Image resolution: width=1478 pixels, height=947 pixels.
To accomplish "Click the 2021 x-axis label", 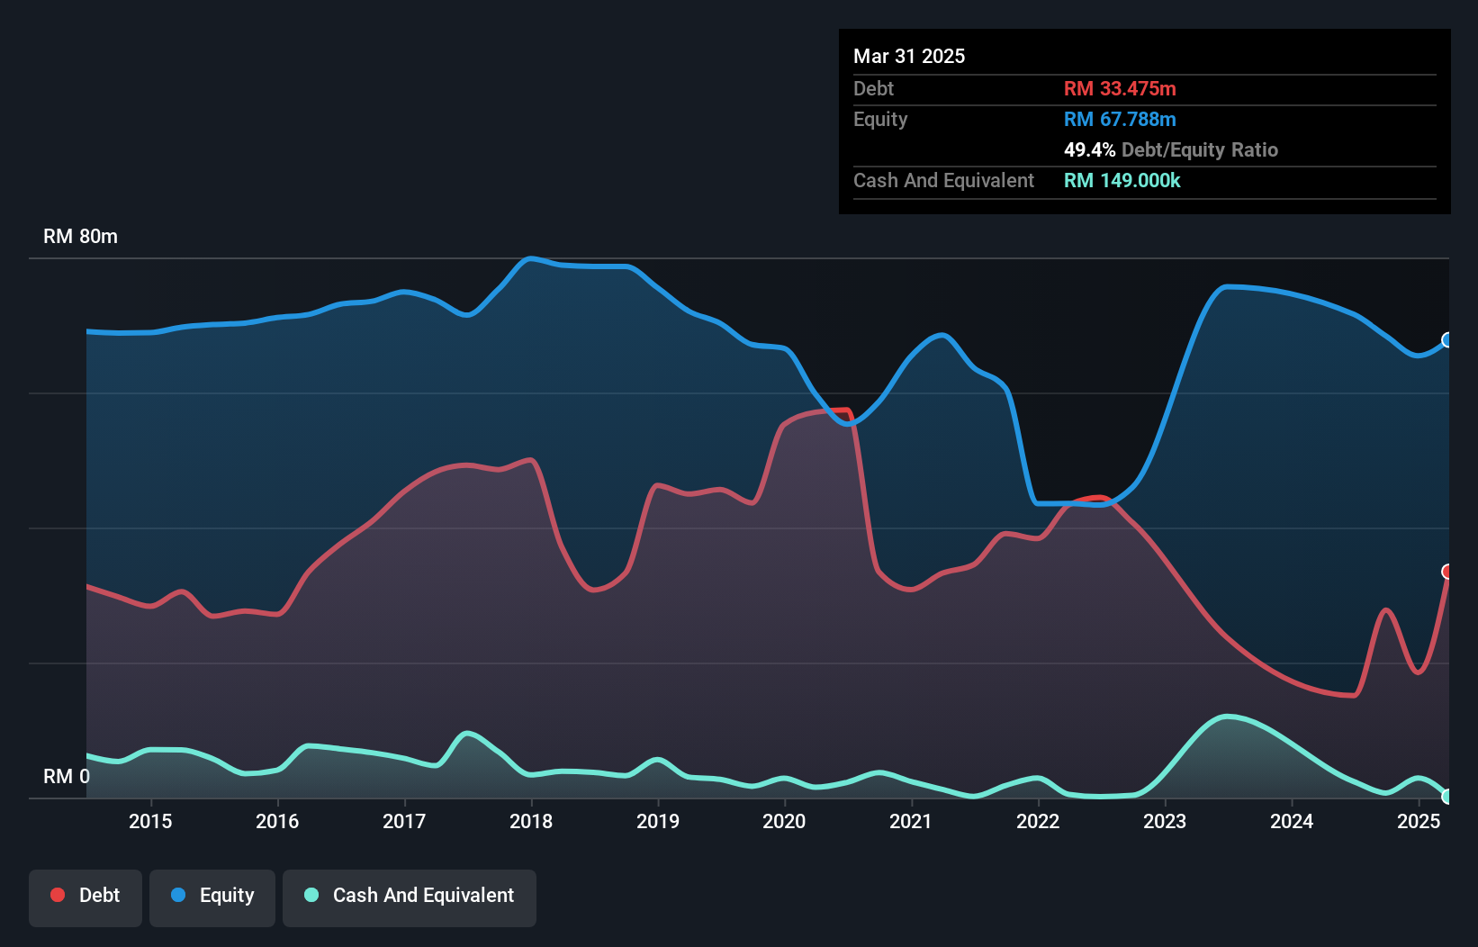I will (x=911, y=821).
